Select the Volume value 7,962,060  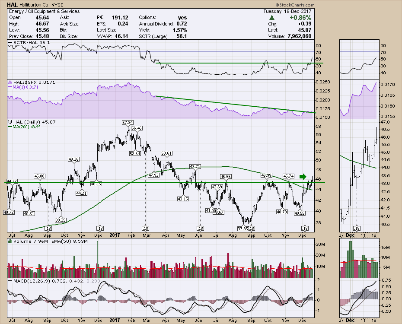[x=300, y=36]
